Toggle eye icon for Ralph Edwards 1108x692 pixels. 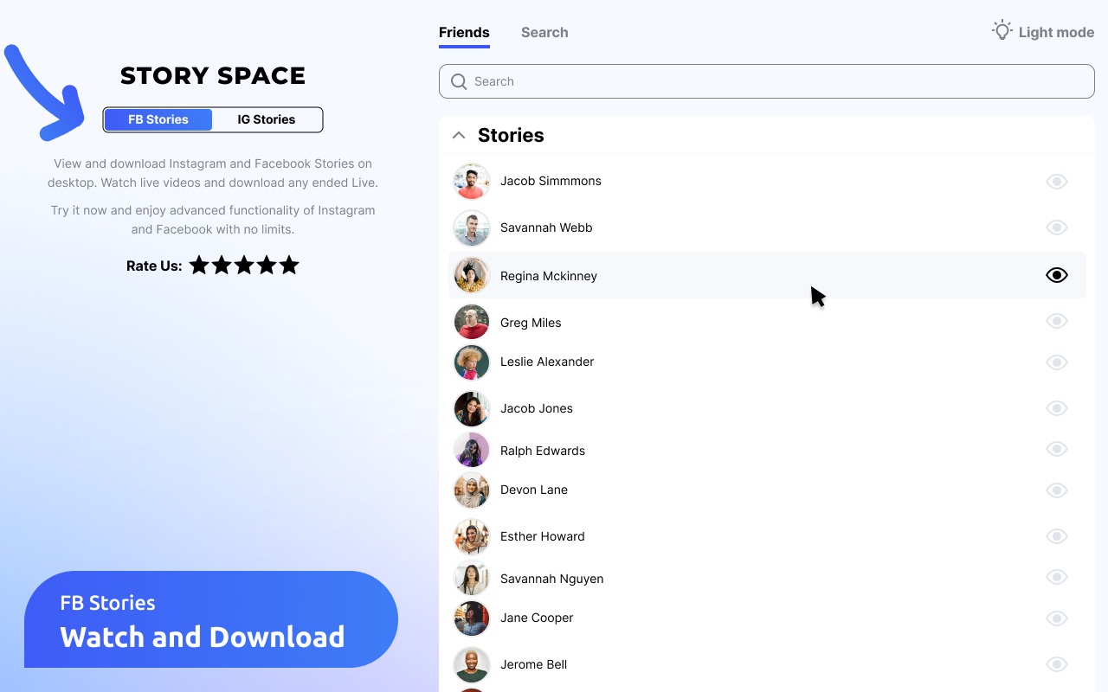coord(1057,449)
